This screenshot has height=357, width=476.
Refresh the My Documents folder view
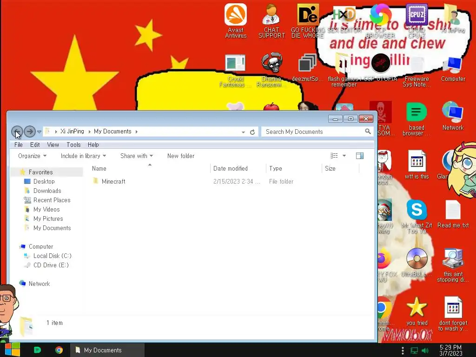(x=252, y=132)
